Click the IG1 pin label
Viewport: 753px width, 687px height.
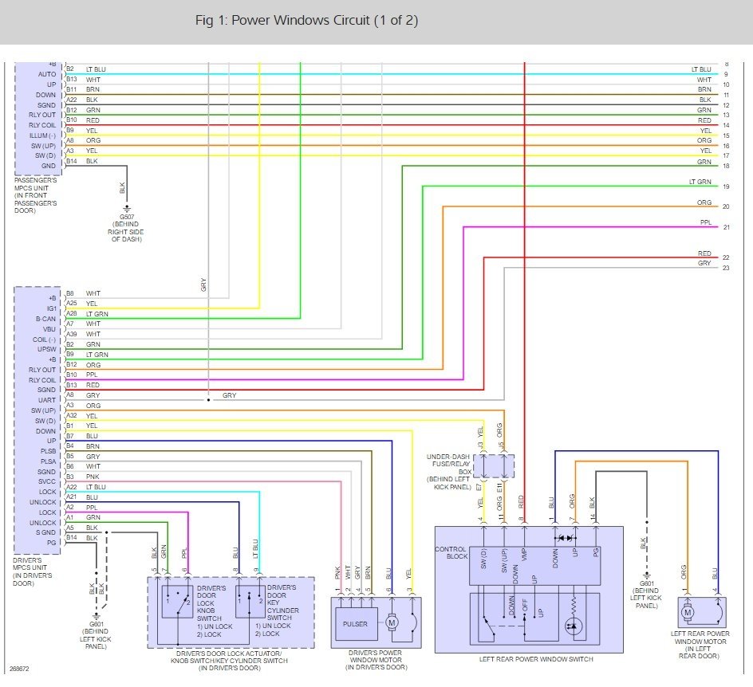[x=51, y=308]
